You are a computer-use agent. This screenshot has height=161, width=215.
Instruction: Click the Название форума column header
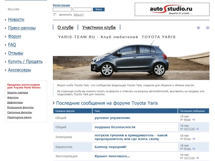click(73, 111)
